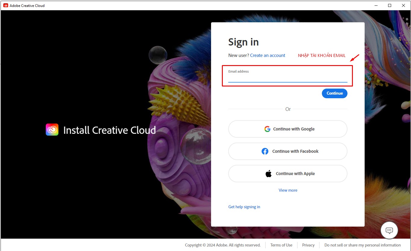Click the New user? text
This screenshot has height=251, width=411.
tap(238, 55)
